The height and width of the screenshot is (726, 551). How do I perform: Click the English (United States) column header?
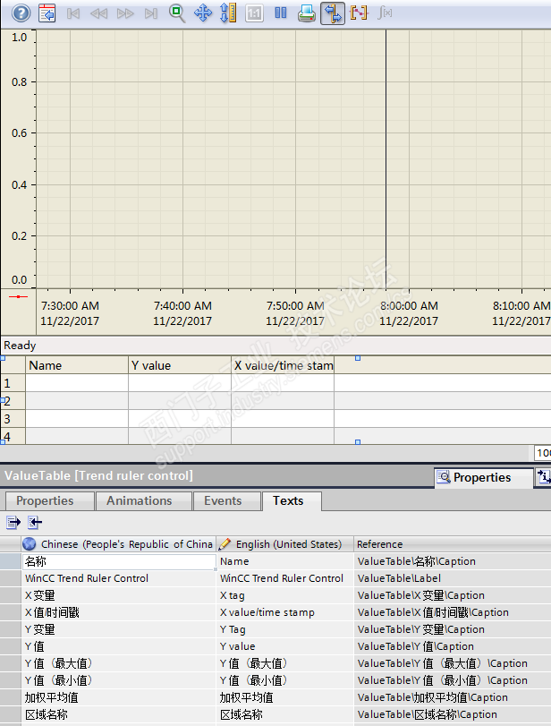coord(285,544)
